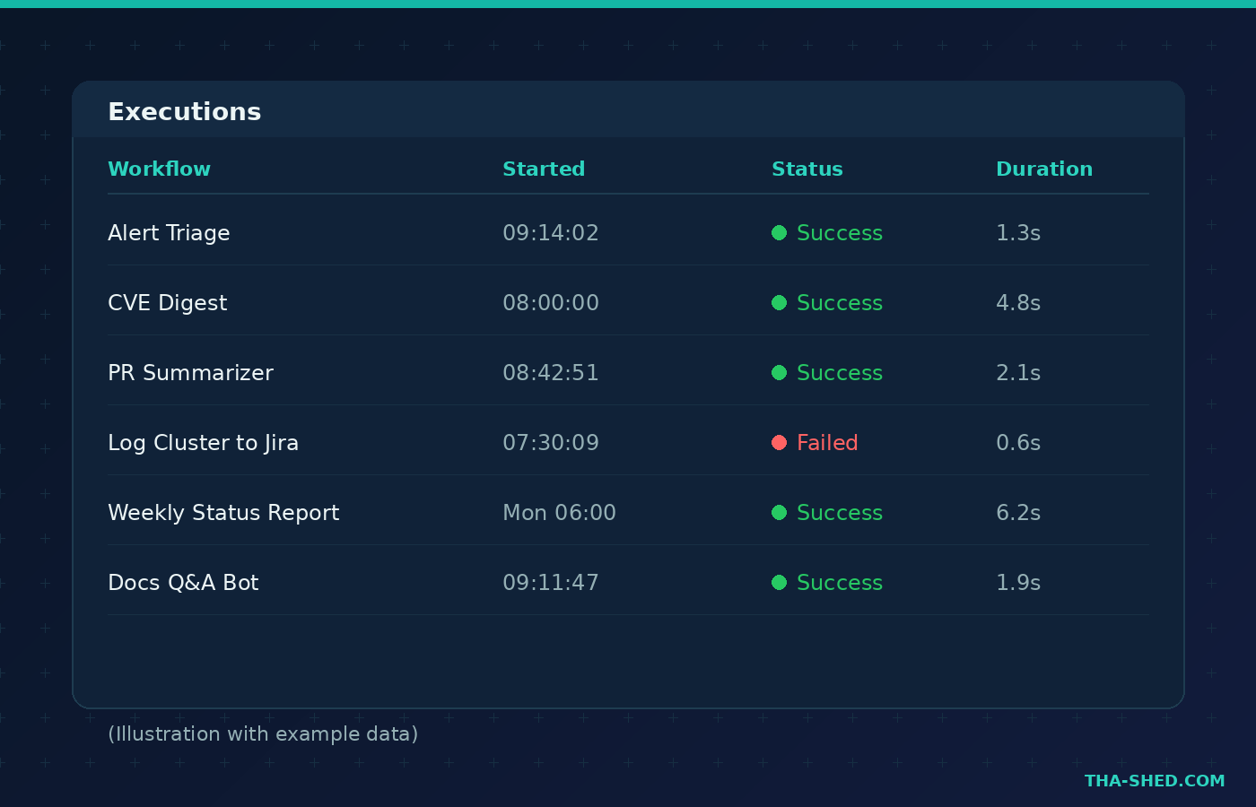Click the Status column header

(x=807, y=169)
